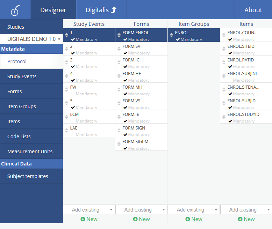This screenshot has height=229, width=272.
Task: Click the green plus icon under Study Events
Action: point(83,219)
